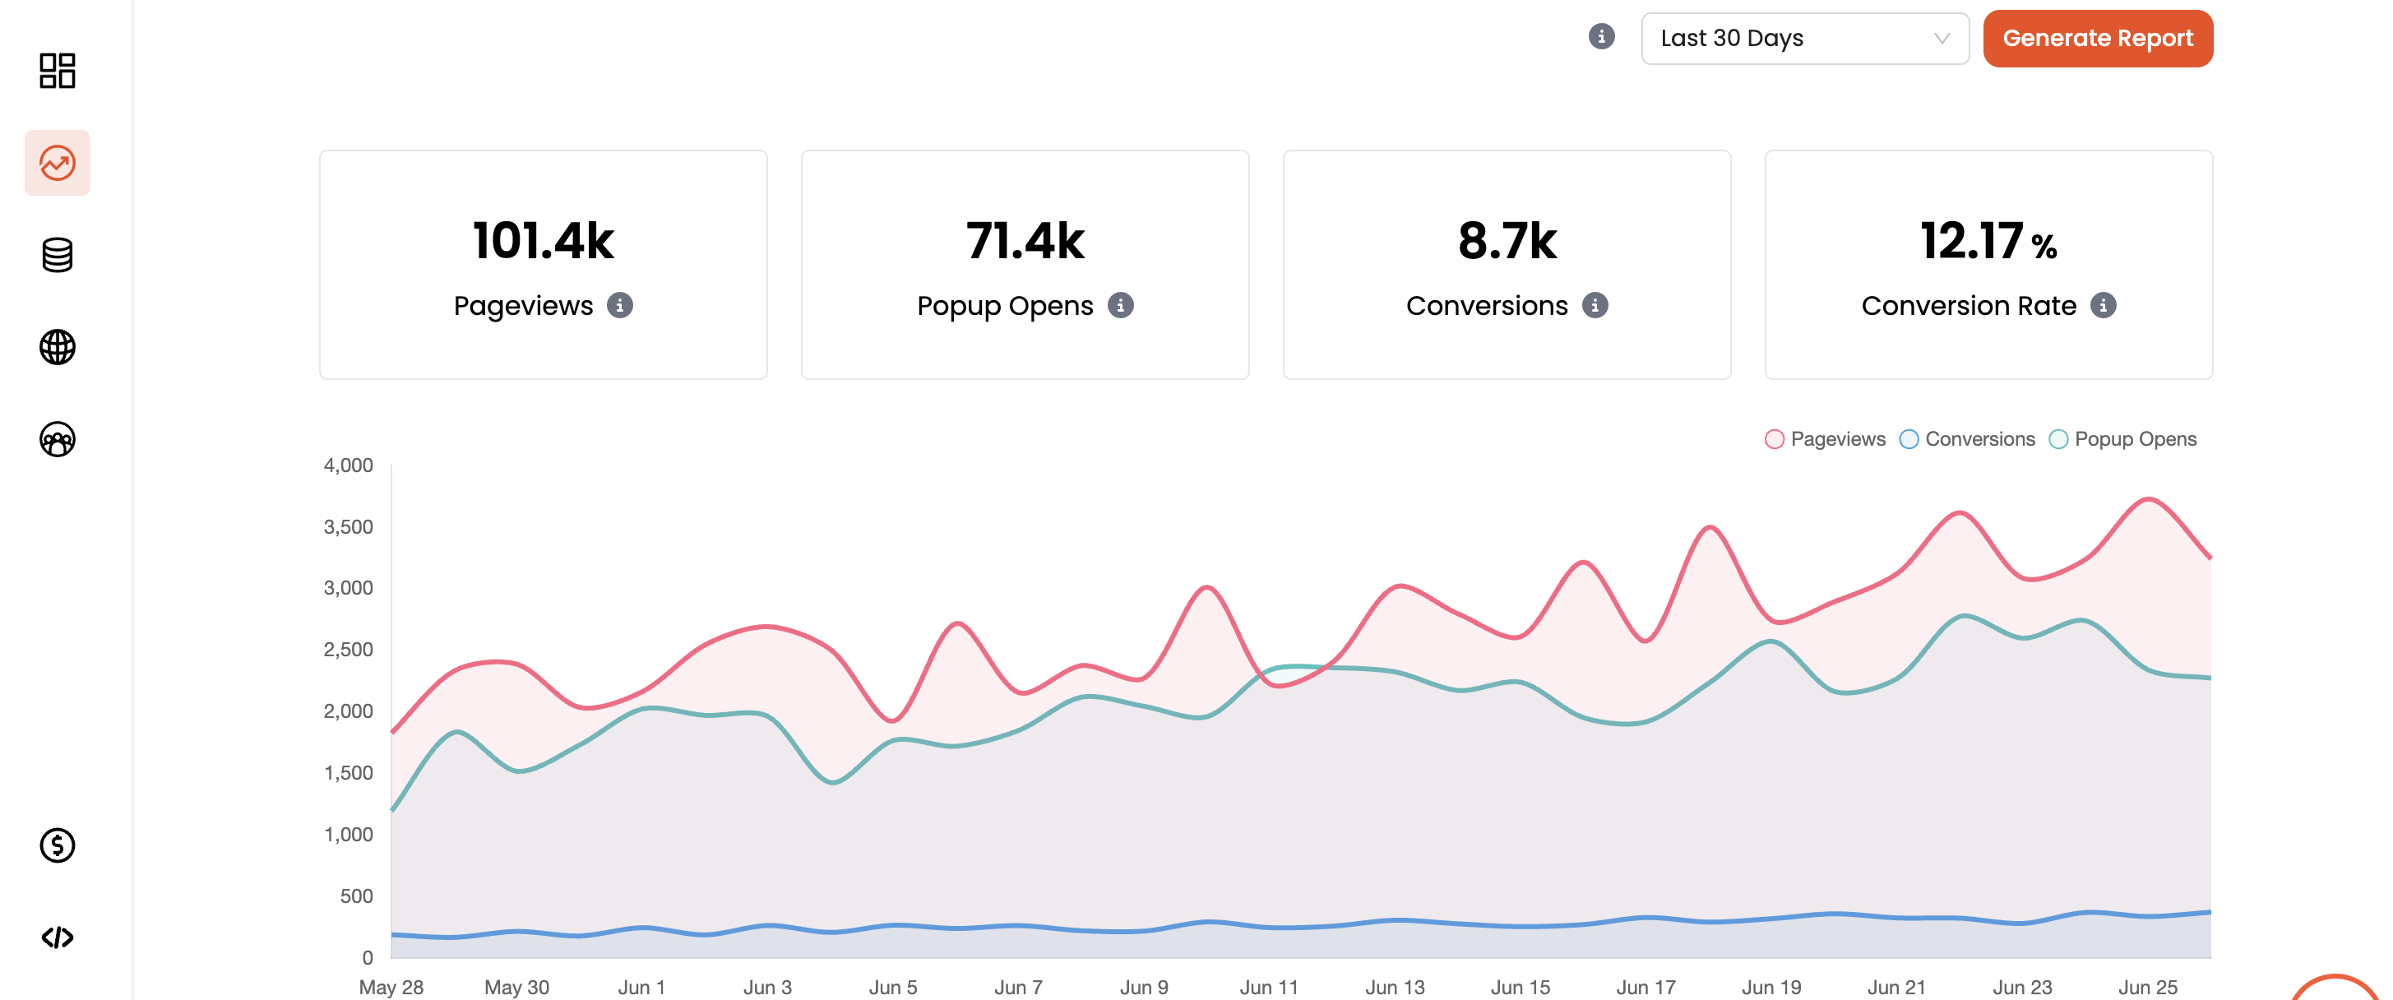Click info icon beside the date range dropdown
Screen dimensions: 2393x1000
1600,37
